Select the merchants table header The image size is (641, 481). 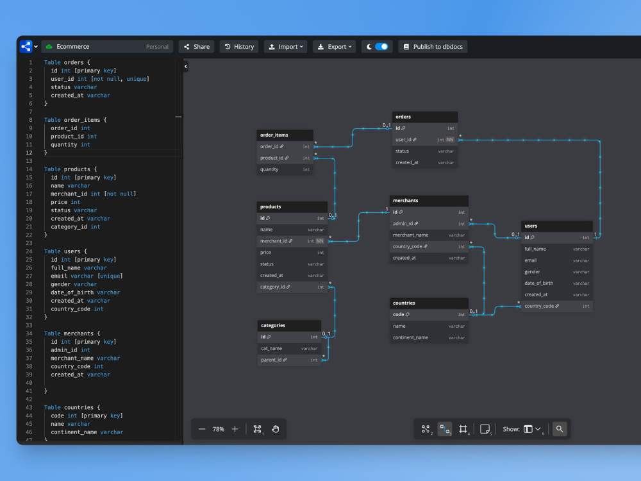429,200
